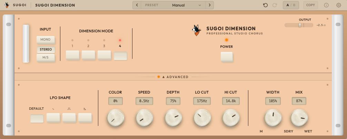Click the Color knob
This screenshot has width=347, height=139.
(x=116, y=118)
